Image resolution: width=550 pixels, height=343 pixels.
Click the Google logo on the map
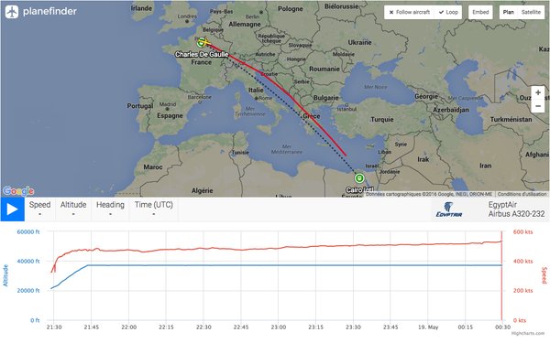[x=18, y=191]
